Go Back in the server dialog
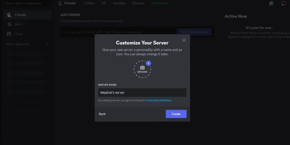Viewport: 290px width, 145px height. pyautogui.click(x=102, y=114)
